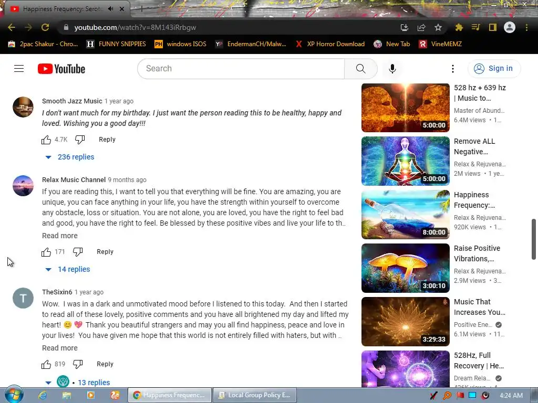Click the browser back arrow
This screenshot has width=538, height=403.
12,27
